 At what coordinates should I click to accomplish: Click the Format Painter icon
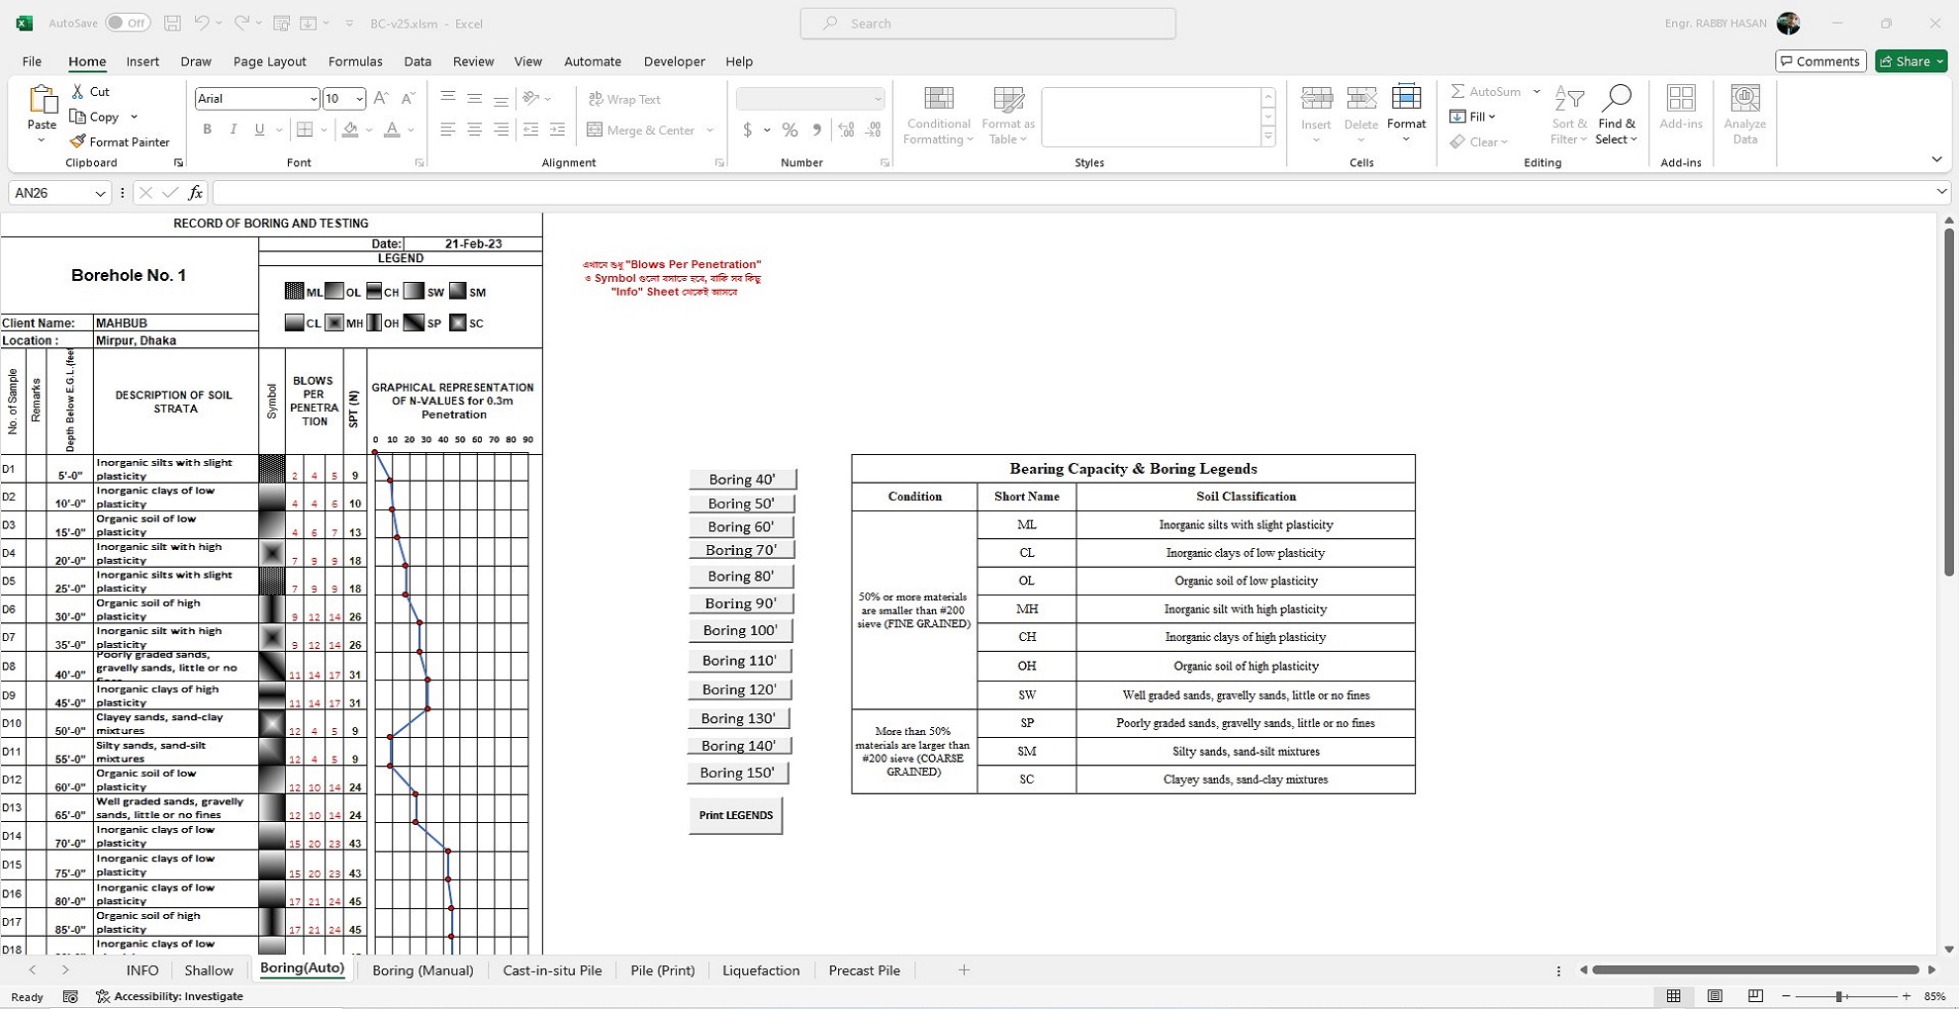[x=78, y=141]
